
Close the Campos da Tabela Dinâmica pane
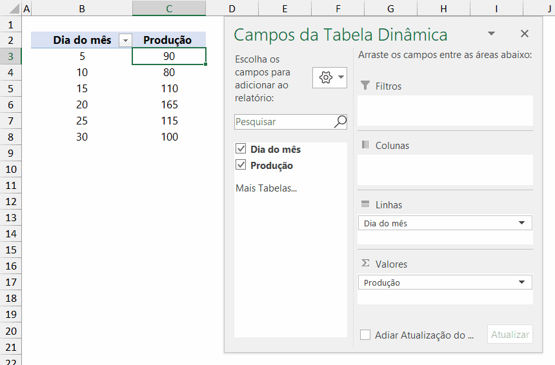coord(525,34)
